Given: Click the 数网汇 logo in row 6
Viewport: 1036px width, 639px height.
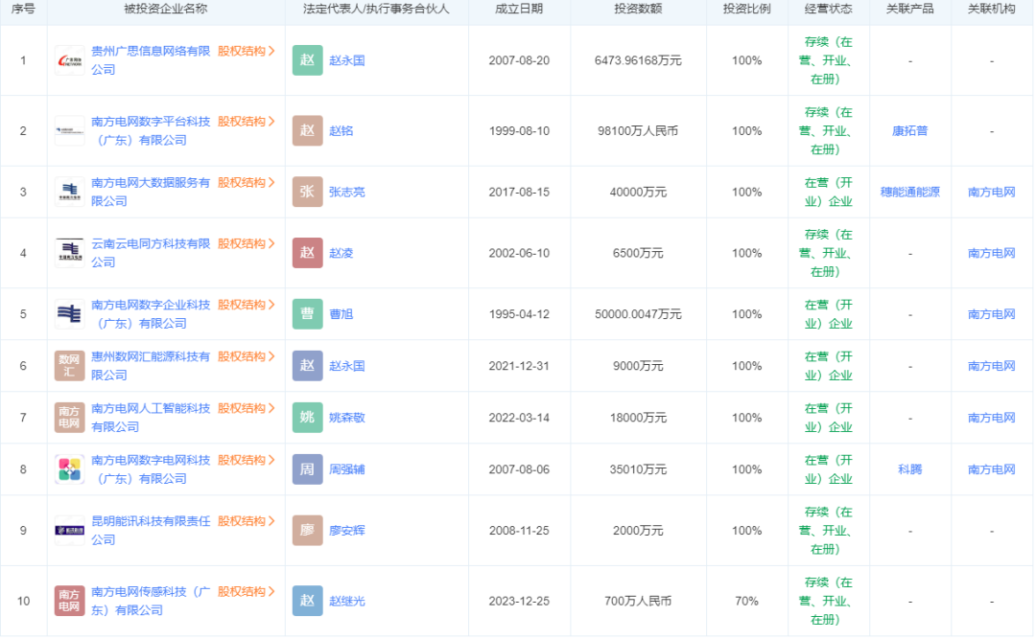Looking at the screenshot, I should [x=70, y=366].
